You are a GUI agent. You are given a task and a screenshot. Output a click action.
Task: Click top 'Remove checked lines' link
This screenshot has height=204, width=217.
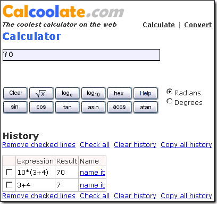pyautogui.click(x=39, y=145)
